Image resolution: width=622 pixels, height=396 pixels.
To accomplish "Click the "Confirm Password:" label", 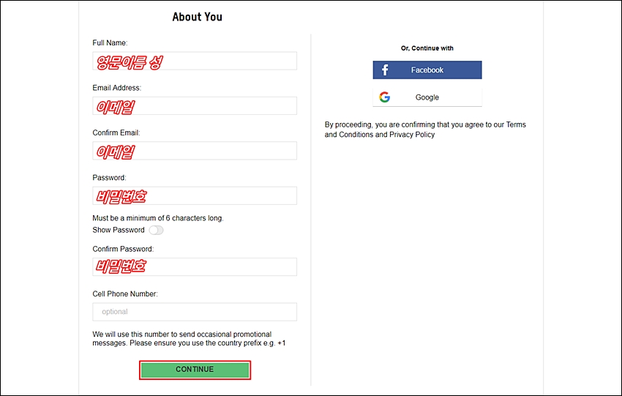I will click(123, 249).
